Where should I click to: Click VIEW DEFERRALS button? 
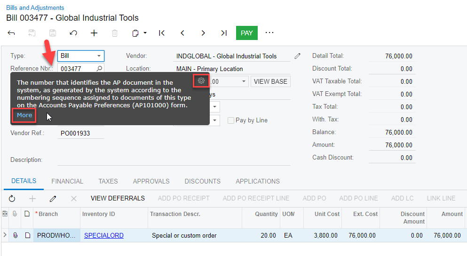pyautogui.click(x=118, y=198)
